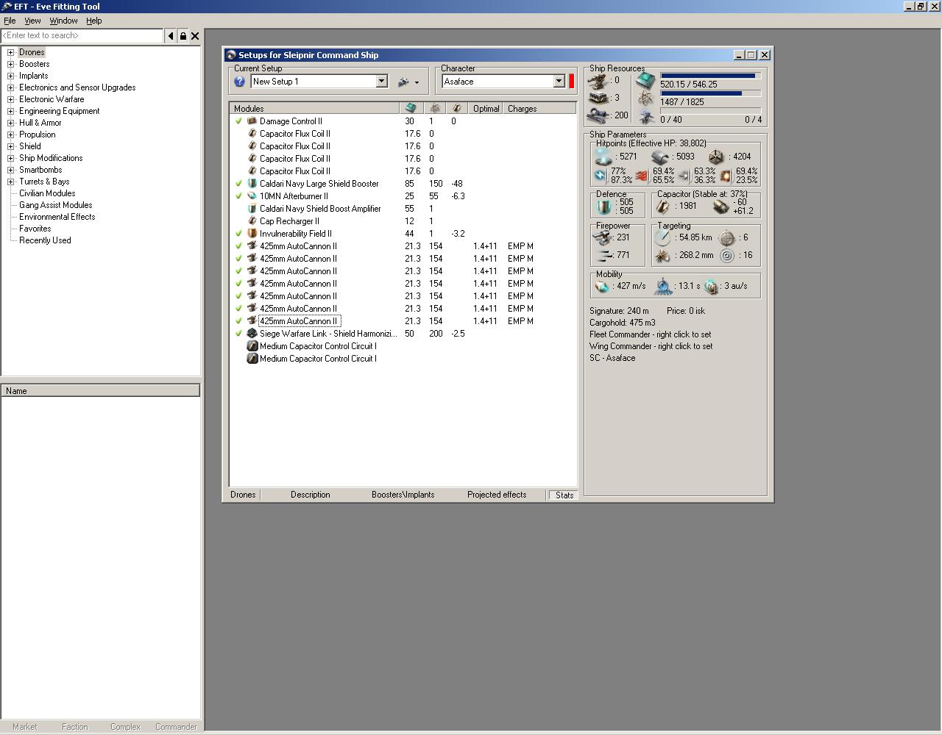Expand the Shield category
The height and width of the screenshot is (735, 942).
(x=10, y=146)
